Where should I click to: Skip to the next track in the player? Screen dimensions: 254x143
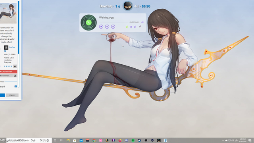pos(113,27)
